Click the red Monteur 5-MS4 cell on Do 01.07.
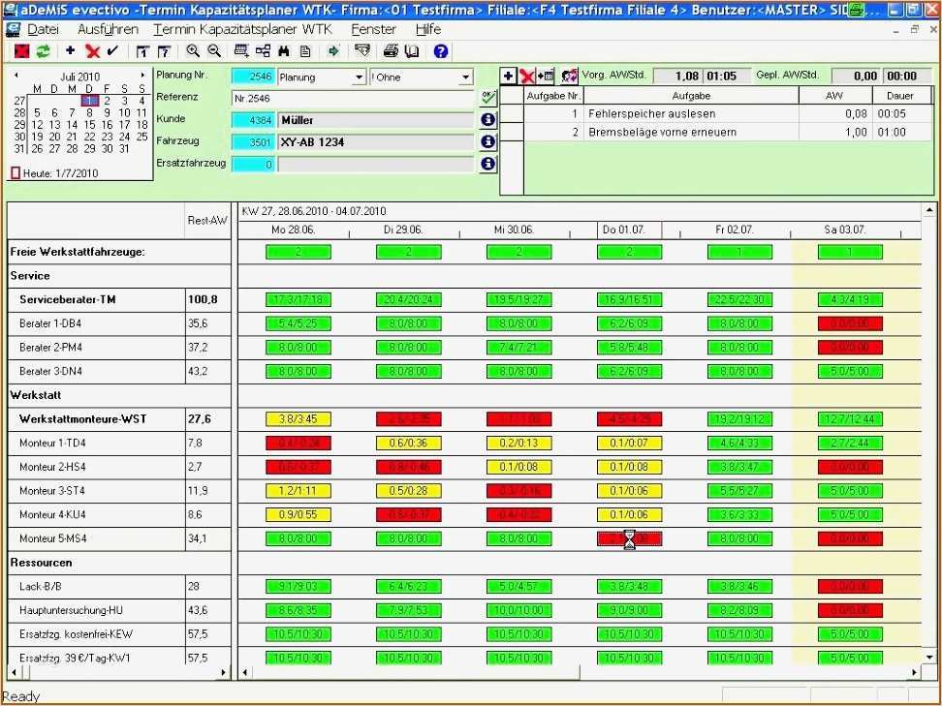Viewport: 942px width, 706px height. coord(630,538)
